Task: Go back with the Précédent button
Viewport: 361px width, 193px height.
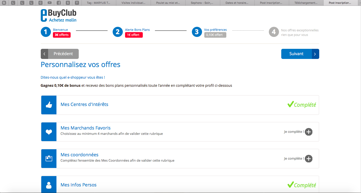Action: coord(60,54)
